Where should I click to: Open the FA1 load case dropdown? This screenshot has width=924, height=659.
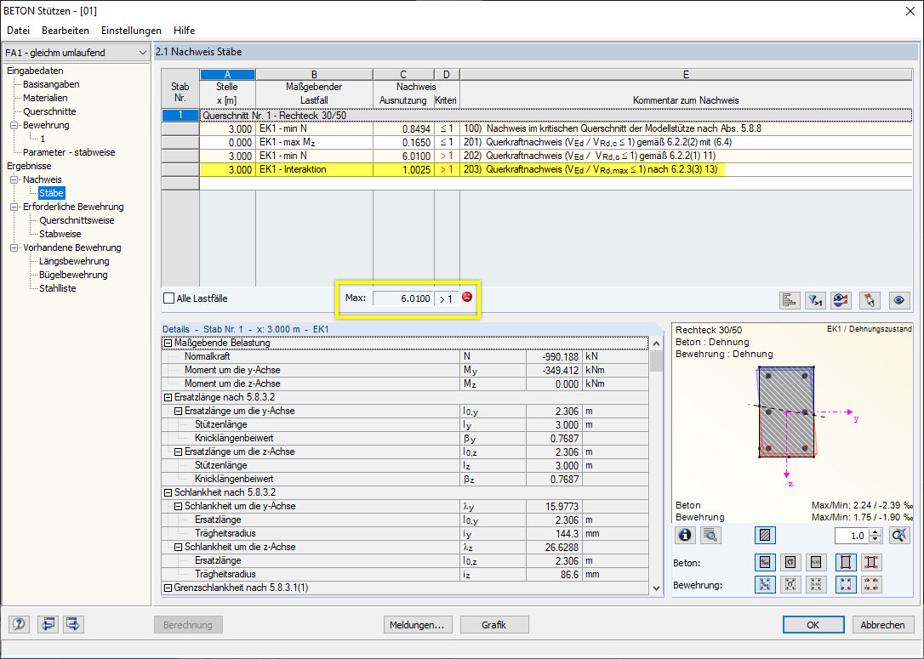pyautogui.click(x=145, y=52)
